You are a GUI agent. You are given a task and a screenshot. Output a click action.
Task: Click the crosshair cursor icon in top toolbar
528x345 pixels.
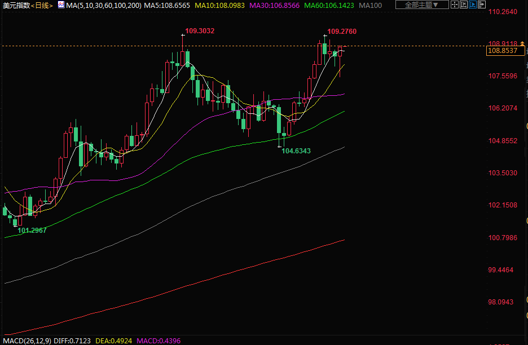click(455, 5)
